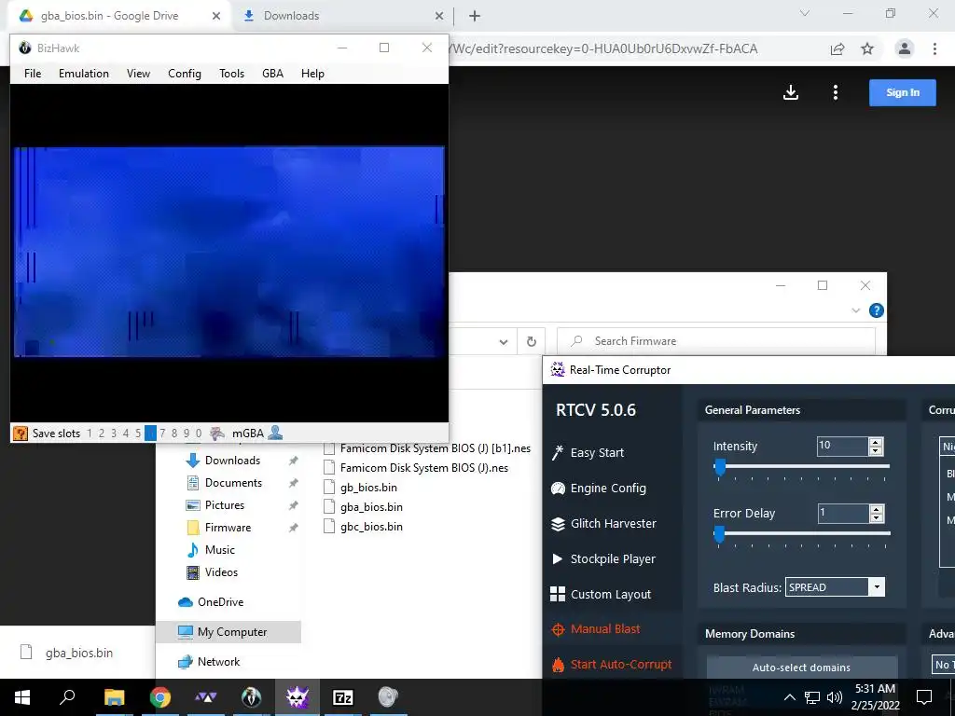This screenshot has height=716, width=955.
Task: Download file from Google Drive viewer
Action: tap(791, 92)
